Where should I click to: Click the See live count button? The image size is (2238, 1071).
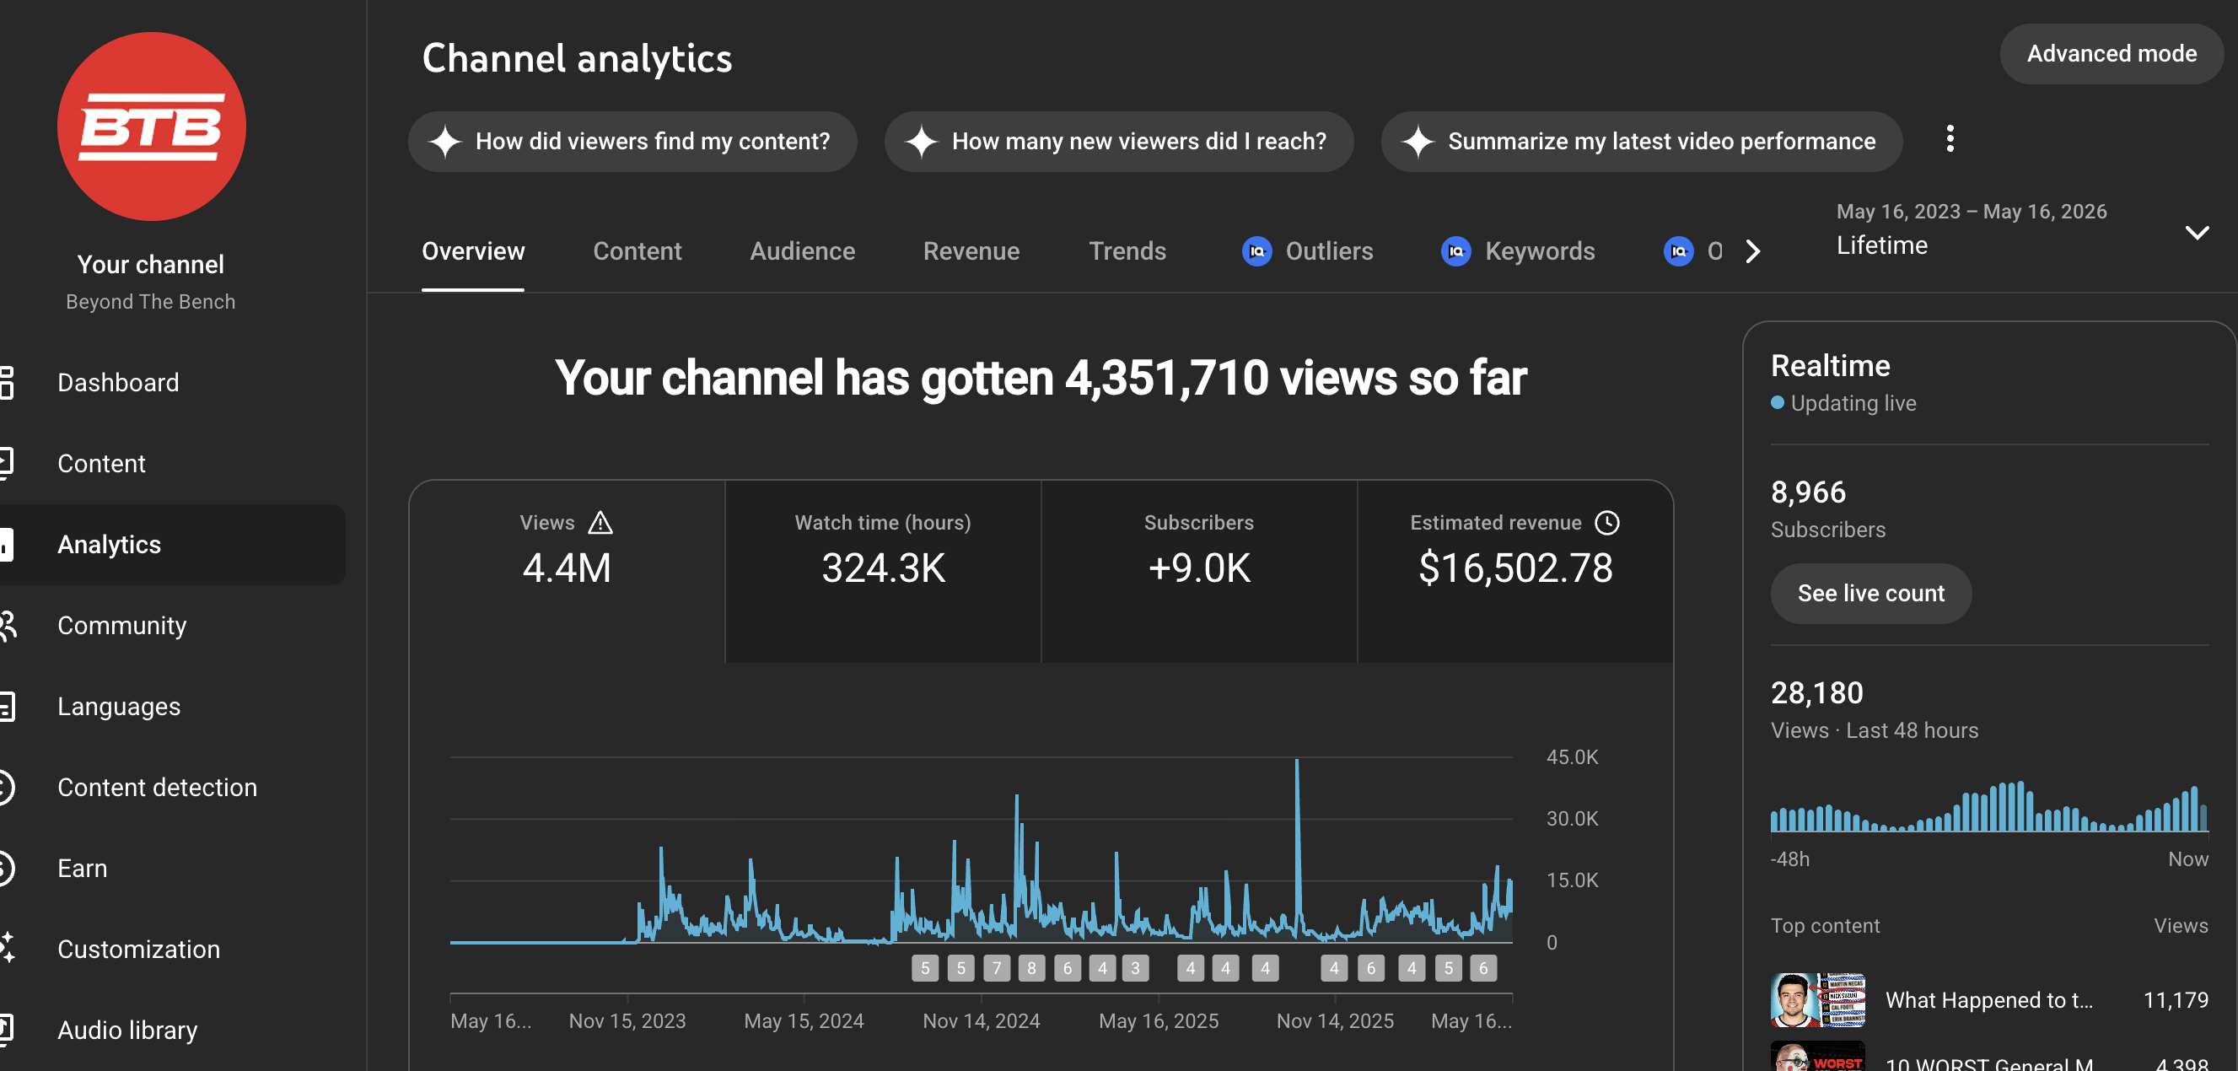tap(1870, 593)
